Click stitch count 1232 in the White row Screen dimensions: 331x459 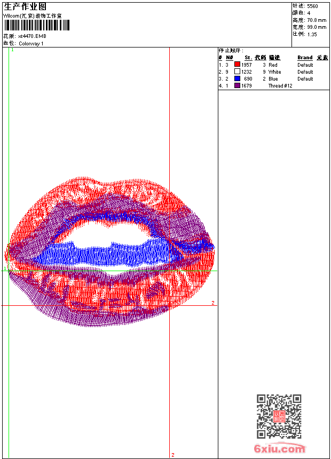tap(246, 72)
